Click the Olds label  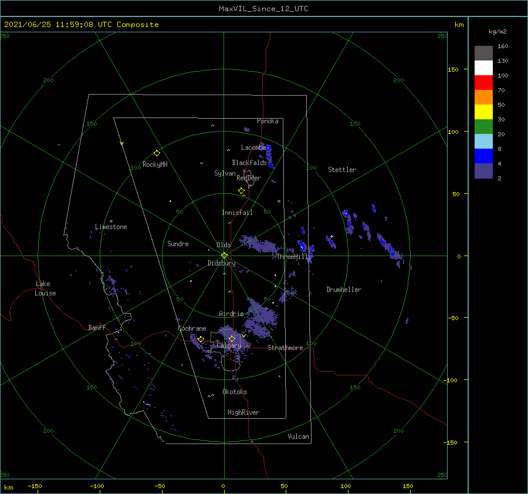point(224,245)
